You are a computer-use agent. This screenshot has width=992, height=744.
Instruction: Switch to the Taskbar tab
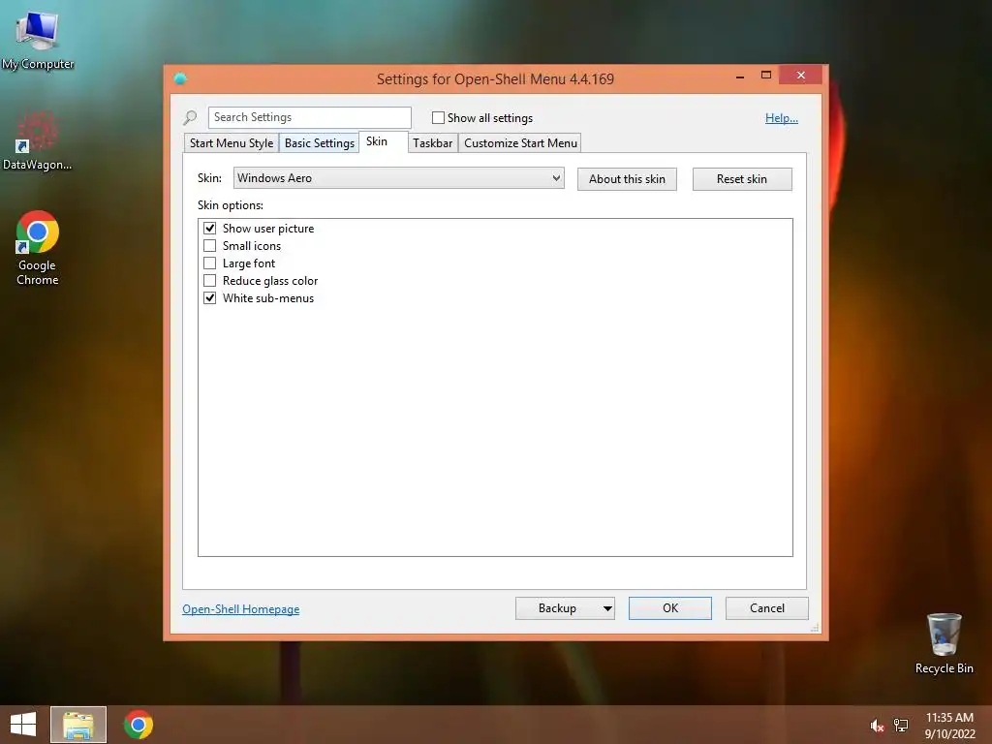(433, 143)
